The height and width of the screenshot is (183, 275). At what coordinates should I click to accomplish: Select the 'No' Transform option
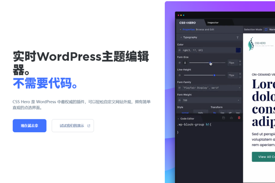click(214, 113)
